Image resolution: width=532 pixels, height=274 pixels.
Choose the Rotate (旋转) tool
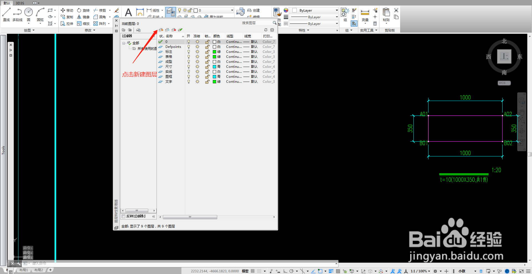(83, 10)
